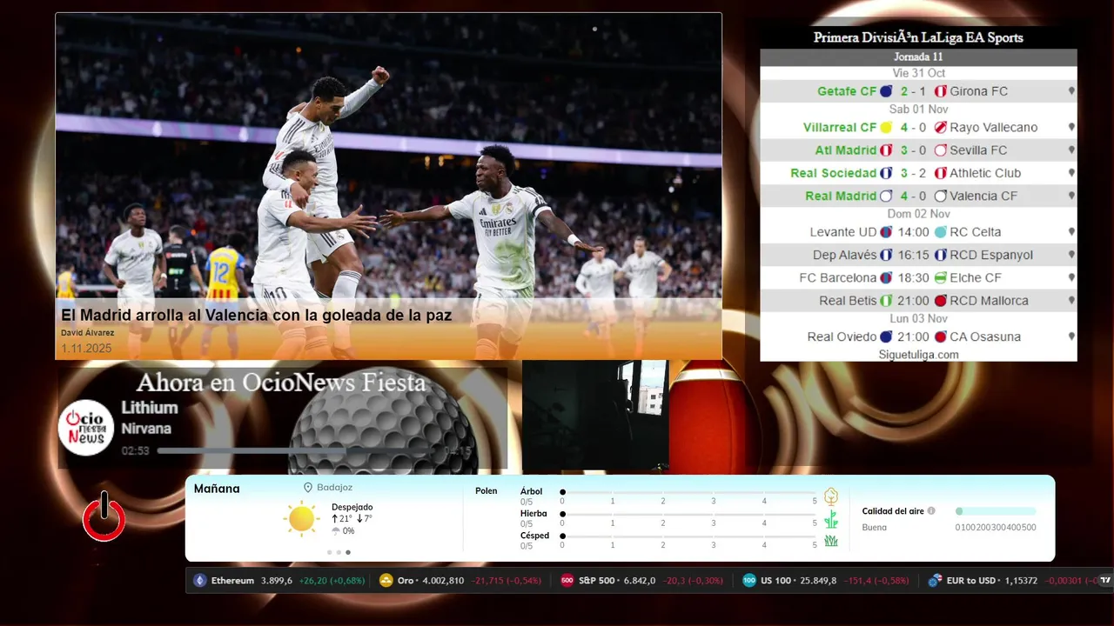Click the author name David Álvarez

(87, 333)
